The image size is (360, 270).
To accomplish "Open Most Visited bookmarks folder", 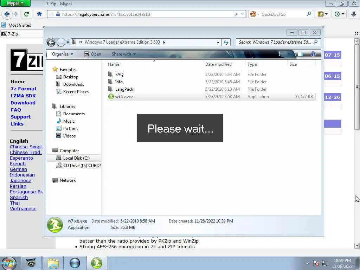I will pyautogui.click(x=17, y=25).
